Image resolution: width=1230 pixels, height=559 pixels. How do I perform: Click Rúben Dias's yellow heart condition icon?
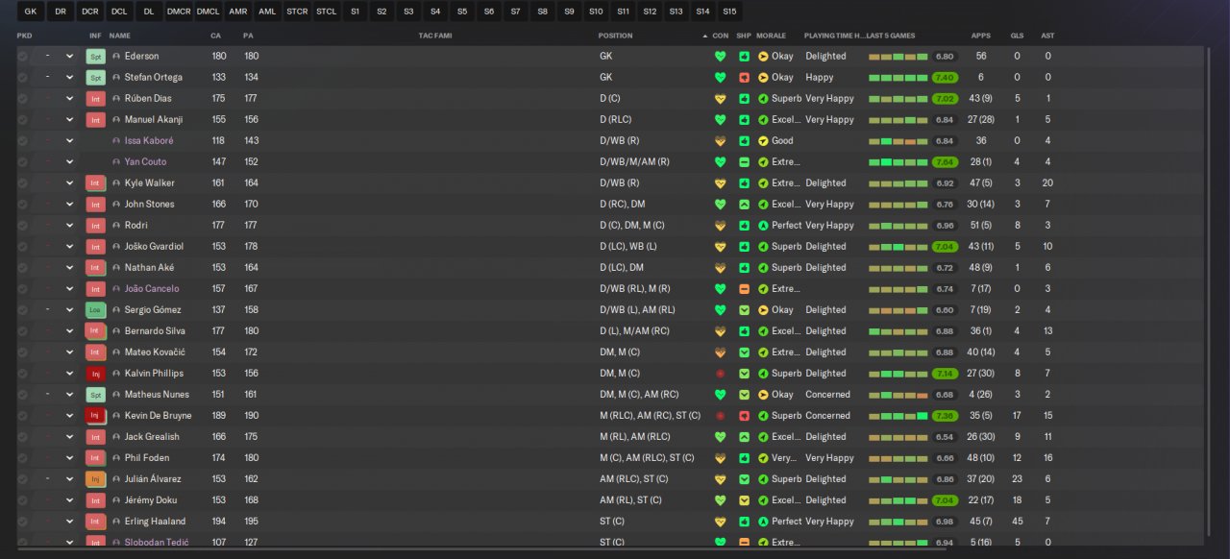click(720, 98)
